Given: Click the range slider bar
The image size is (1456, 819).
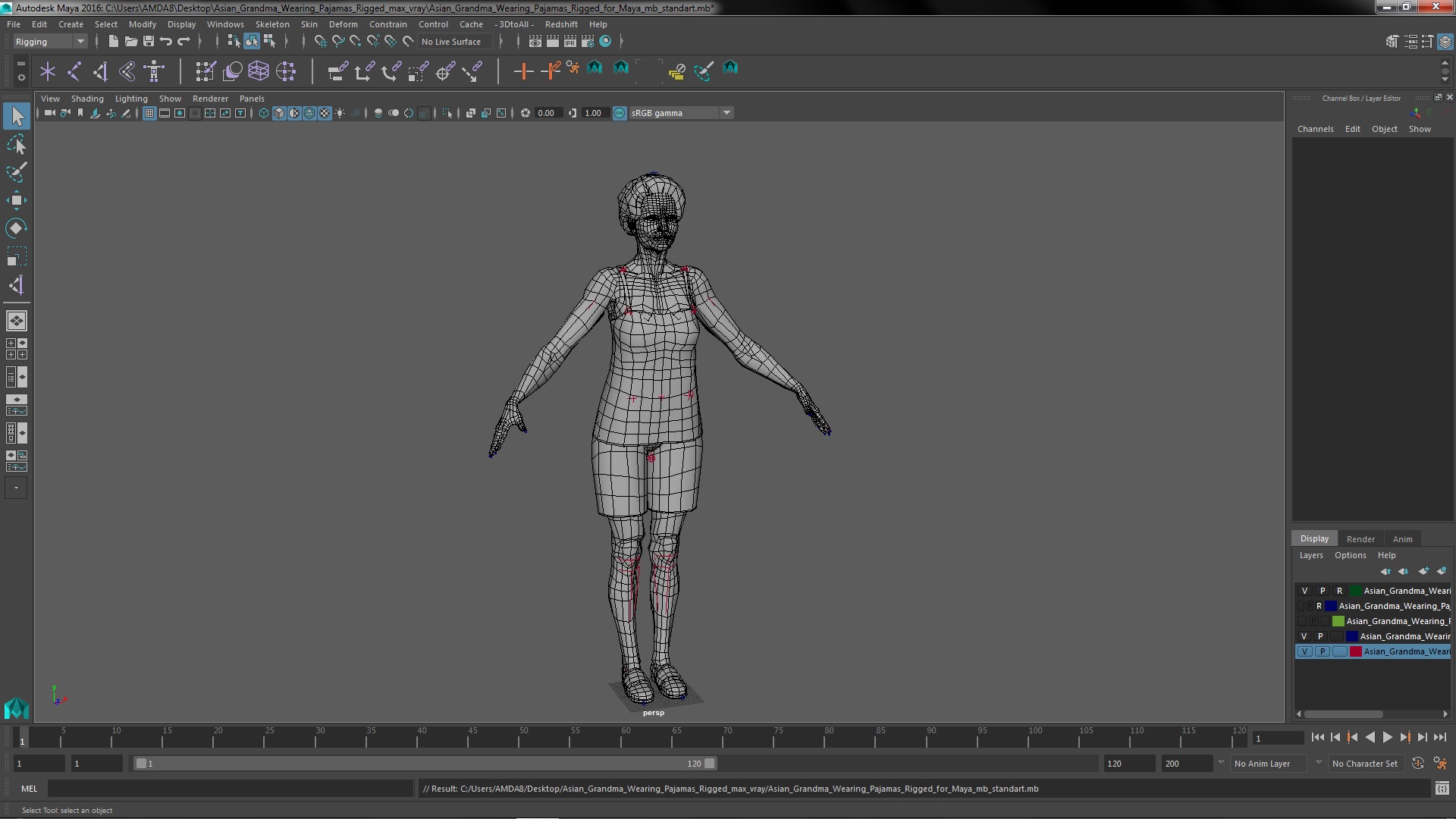Looking at the screenshot, I should [425, 764].
